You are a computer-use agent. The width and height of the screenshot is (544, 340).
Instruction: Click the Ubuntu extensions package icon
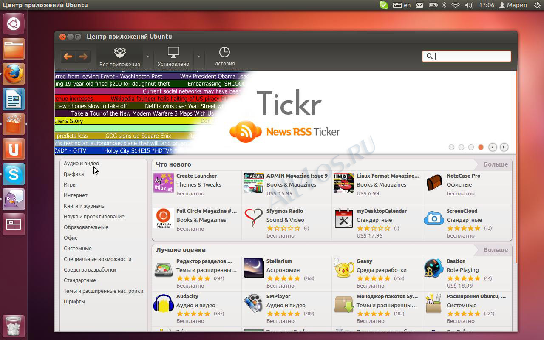click(434, 303)
